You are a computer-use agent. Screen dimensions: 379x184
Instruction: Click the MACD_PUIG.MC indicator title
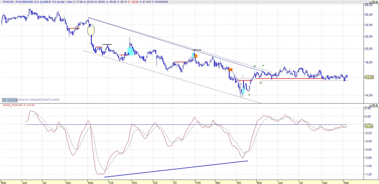pos(13,105)
